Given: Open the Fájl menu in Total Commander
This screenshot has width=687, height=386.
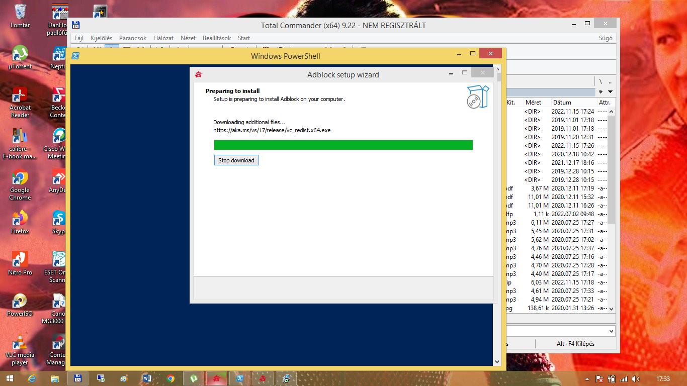Looking at the screenshot, I should pos(79,38).
